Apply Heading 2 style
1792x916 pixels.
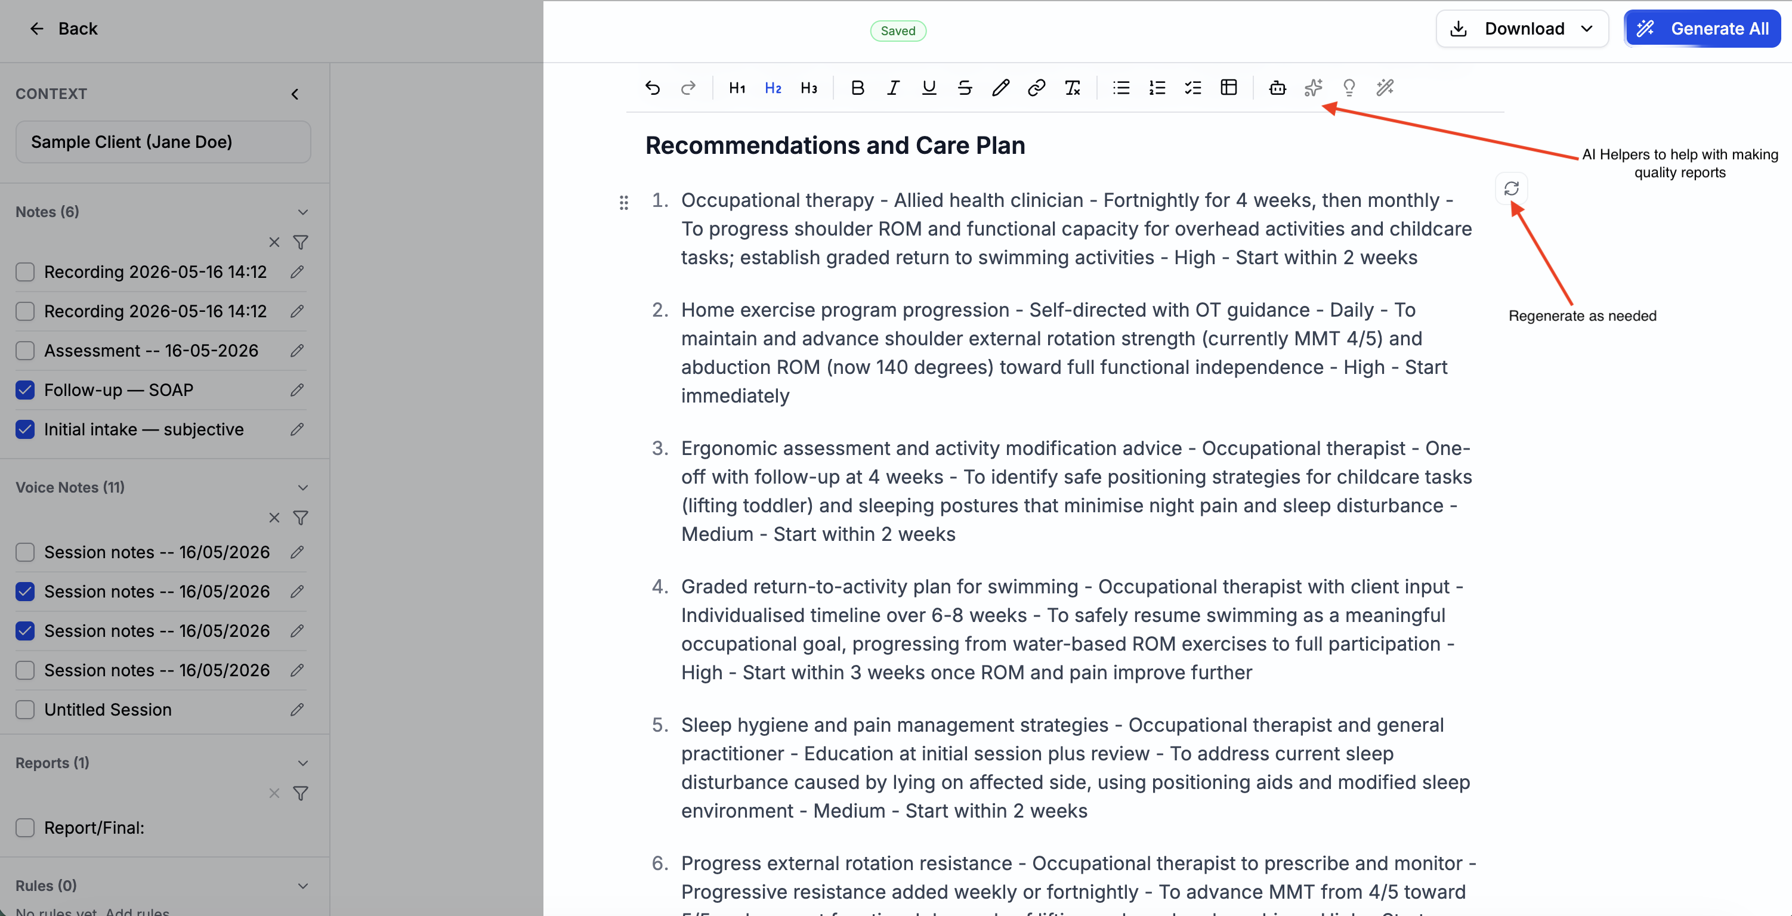tap(773, 88)
